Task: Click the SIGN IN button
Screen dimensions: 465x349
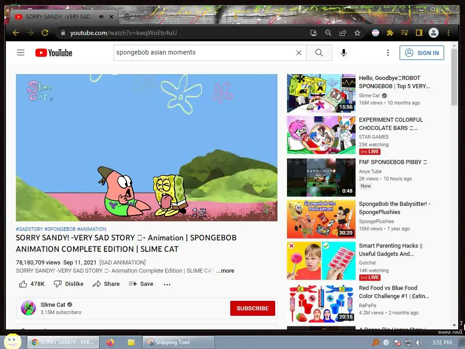Action: tap(422, 53)
